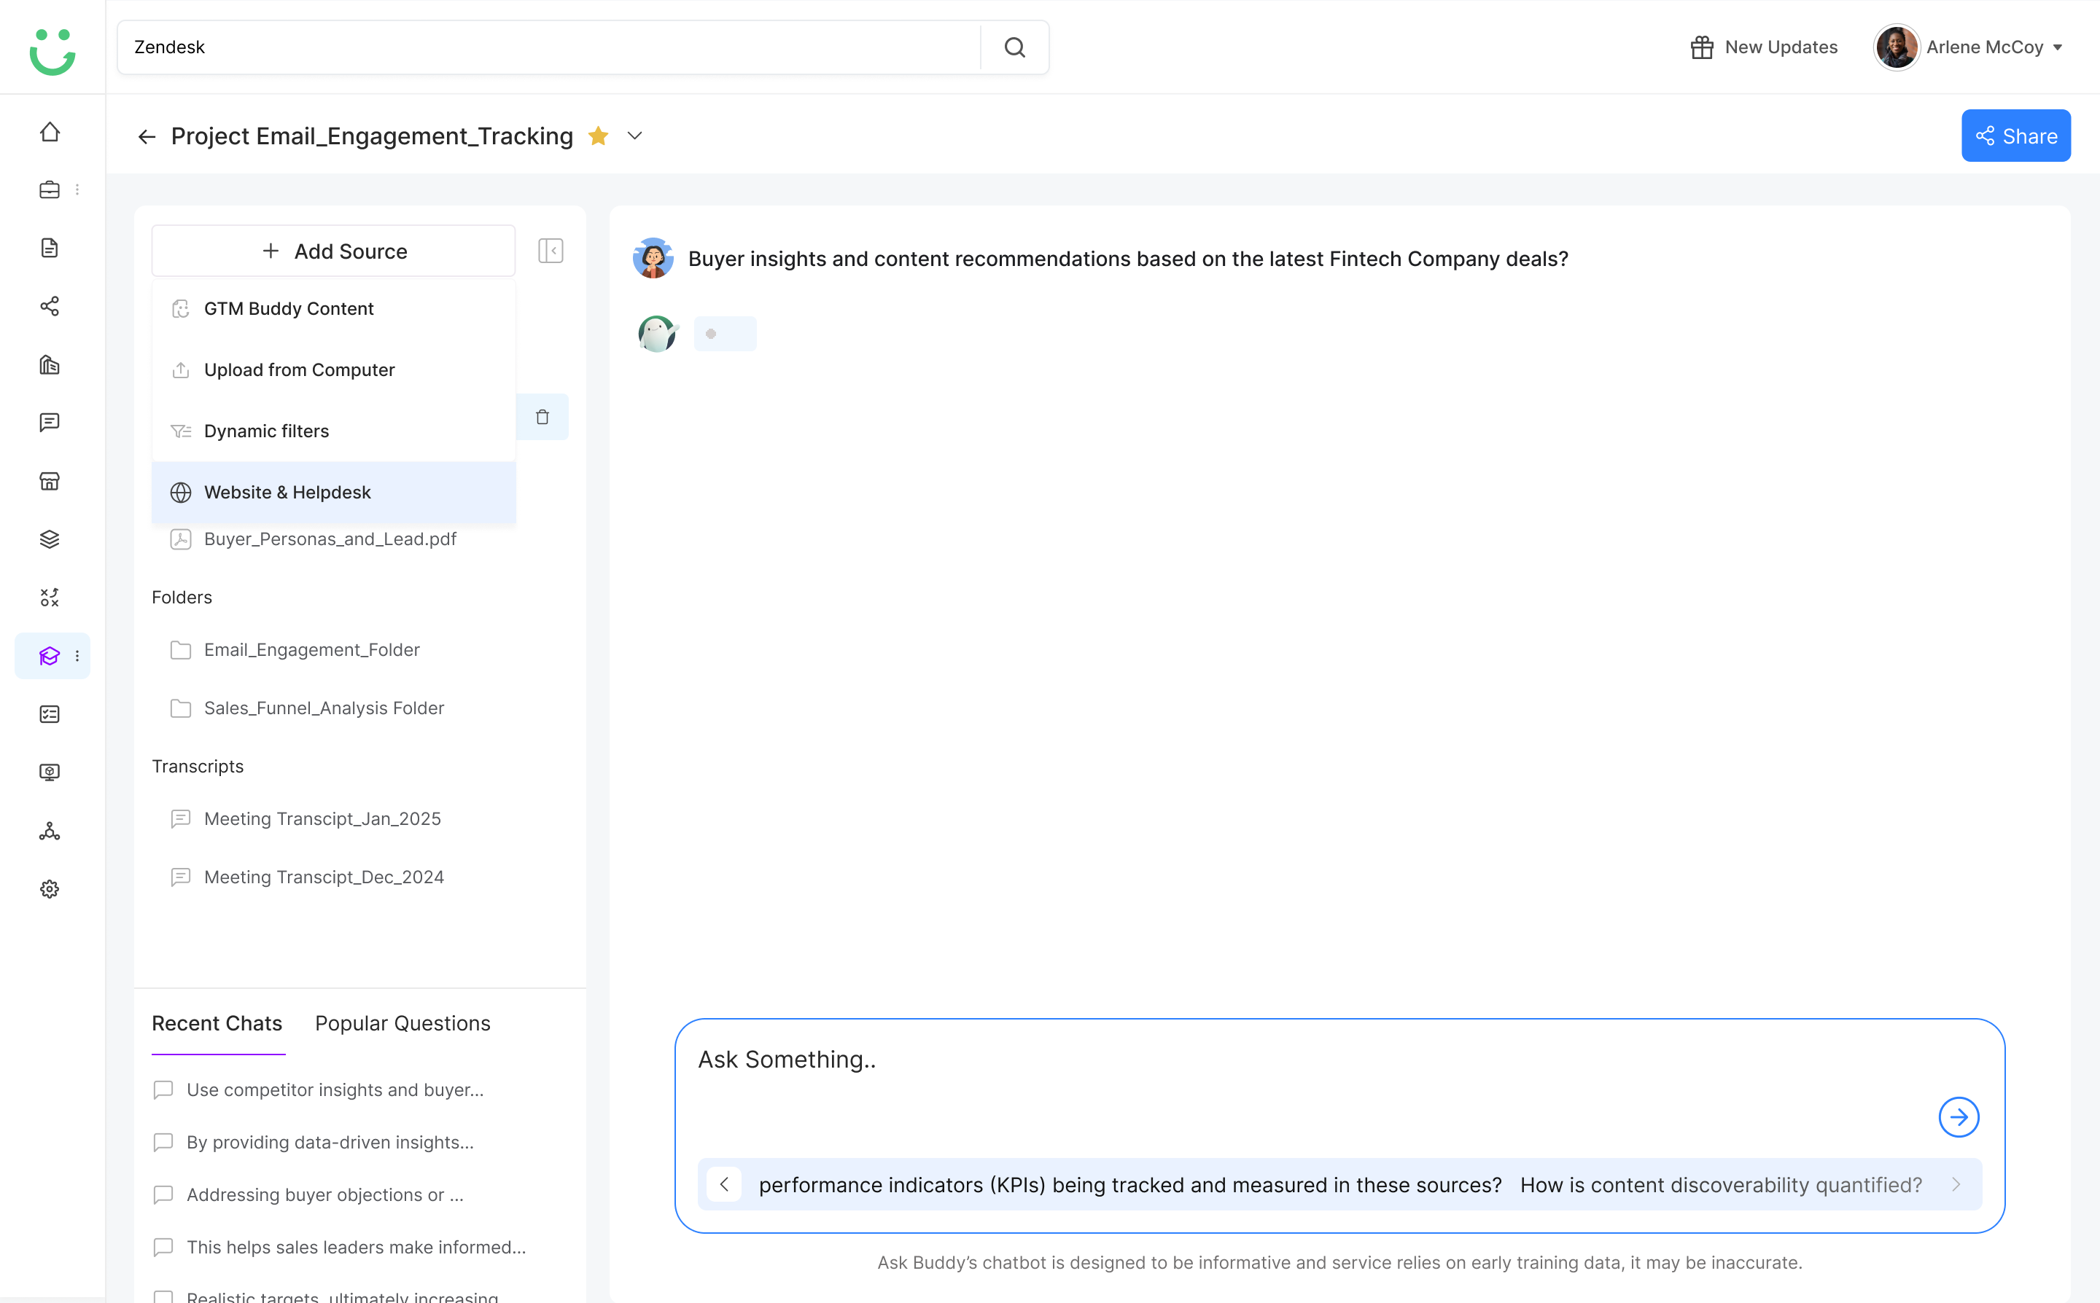The image size is (2100, 1303).
Task: Open Meeting Transcipt_Jan_2025
Action: pyautogui.click(x=306, y=818)
